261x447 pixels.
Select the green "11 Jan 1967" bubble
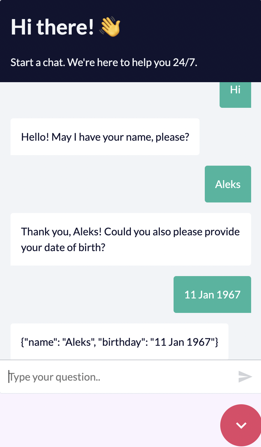(x=212, y=294)
